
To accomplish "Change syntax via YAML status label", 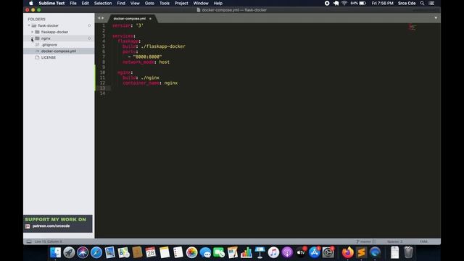I will (423, 241).
